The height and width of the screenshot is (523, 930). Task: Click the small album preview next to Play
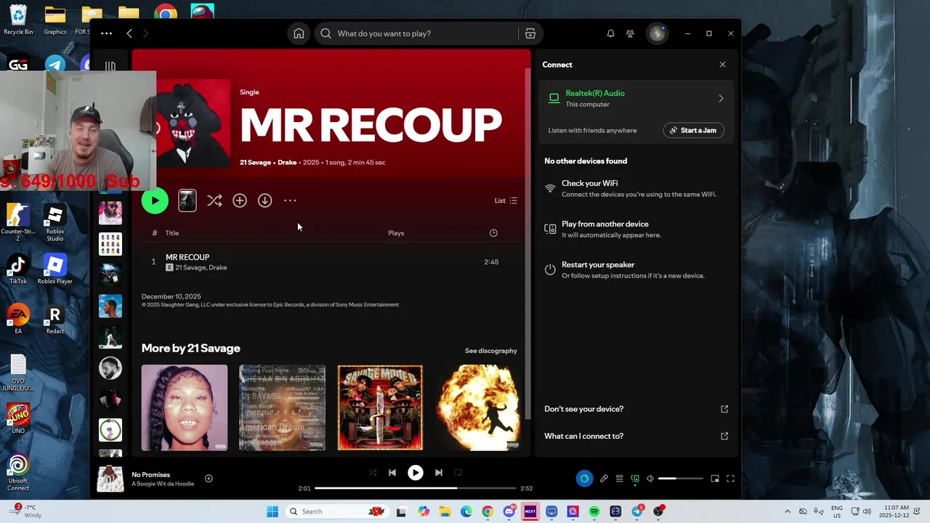pyautogui.click(x=187, y=200)
